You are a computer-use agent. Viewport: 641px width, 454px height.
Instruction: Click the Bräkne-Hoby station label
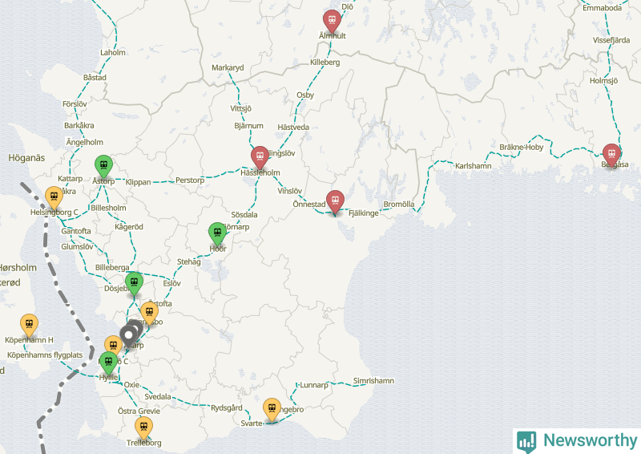(x=522, y=148)
